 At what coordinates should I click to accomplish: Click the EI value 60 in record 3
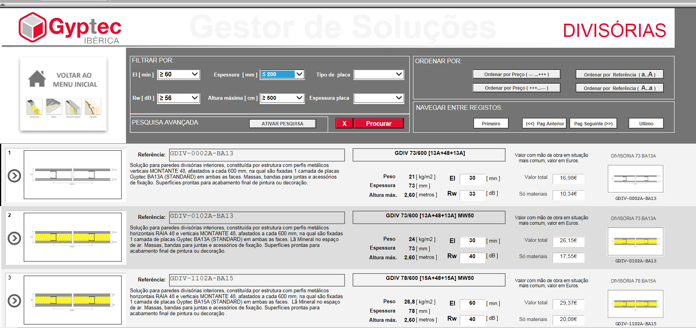pos(472,303)
